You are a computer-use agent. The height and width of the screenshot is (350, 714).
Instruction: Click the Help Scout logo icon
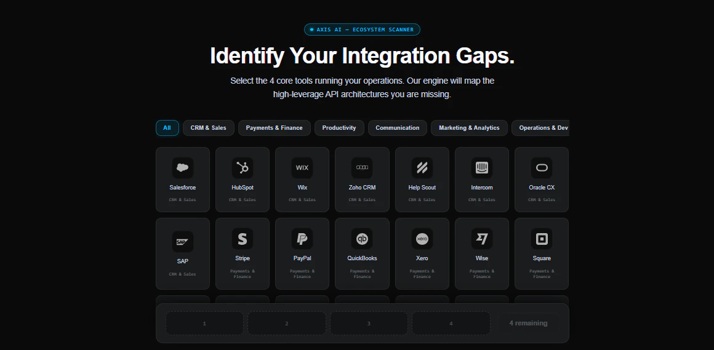[x=422, y=167]
